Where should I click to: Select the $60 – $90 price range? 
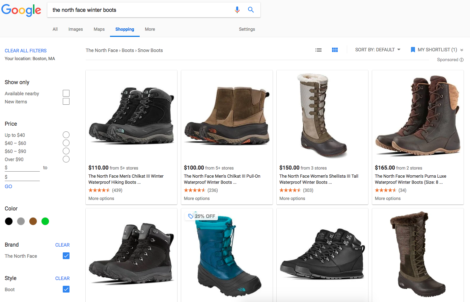[x=66, y=151]
